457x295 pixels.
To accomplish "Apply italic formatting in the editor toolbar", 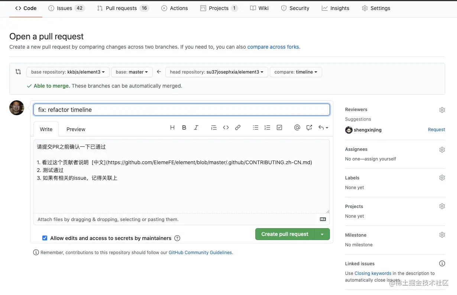I will 196,127.
